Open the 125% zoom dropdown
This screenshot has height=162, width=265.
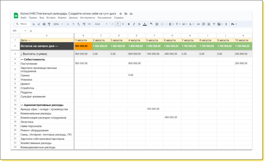pyautogui.click(x=58, y=24)
